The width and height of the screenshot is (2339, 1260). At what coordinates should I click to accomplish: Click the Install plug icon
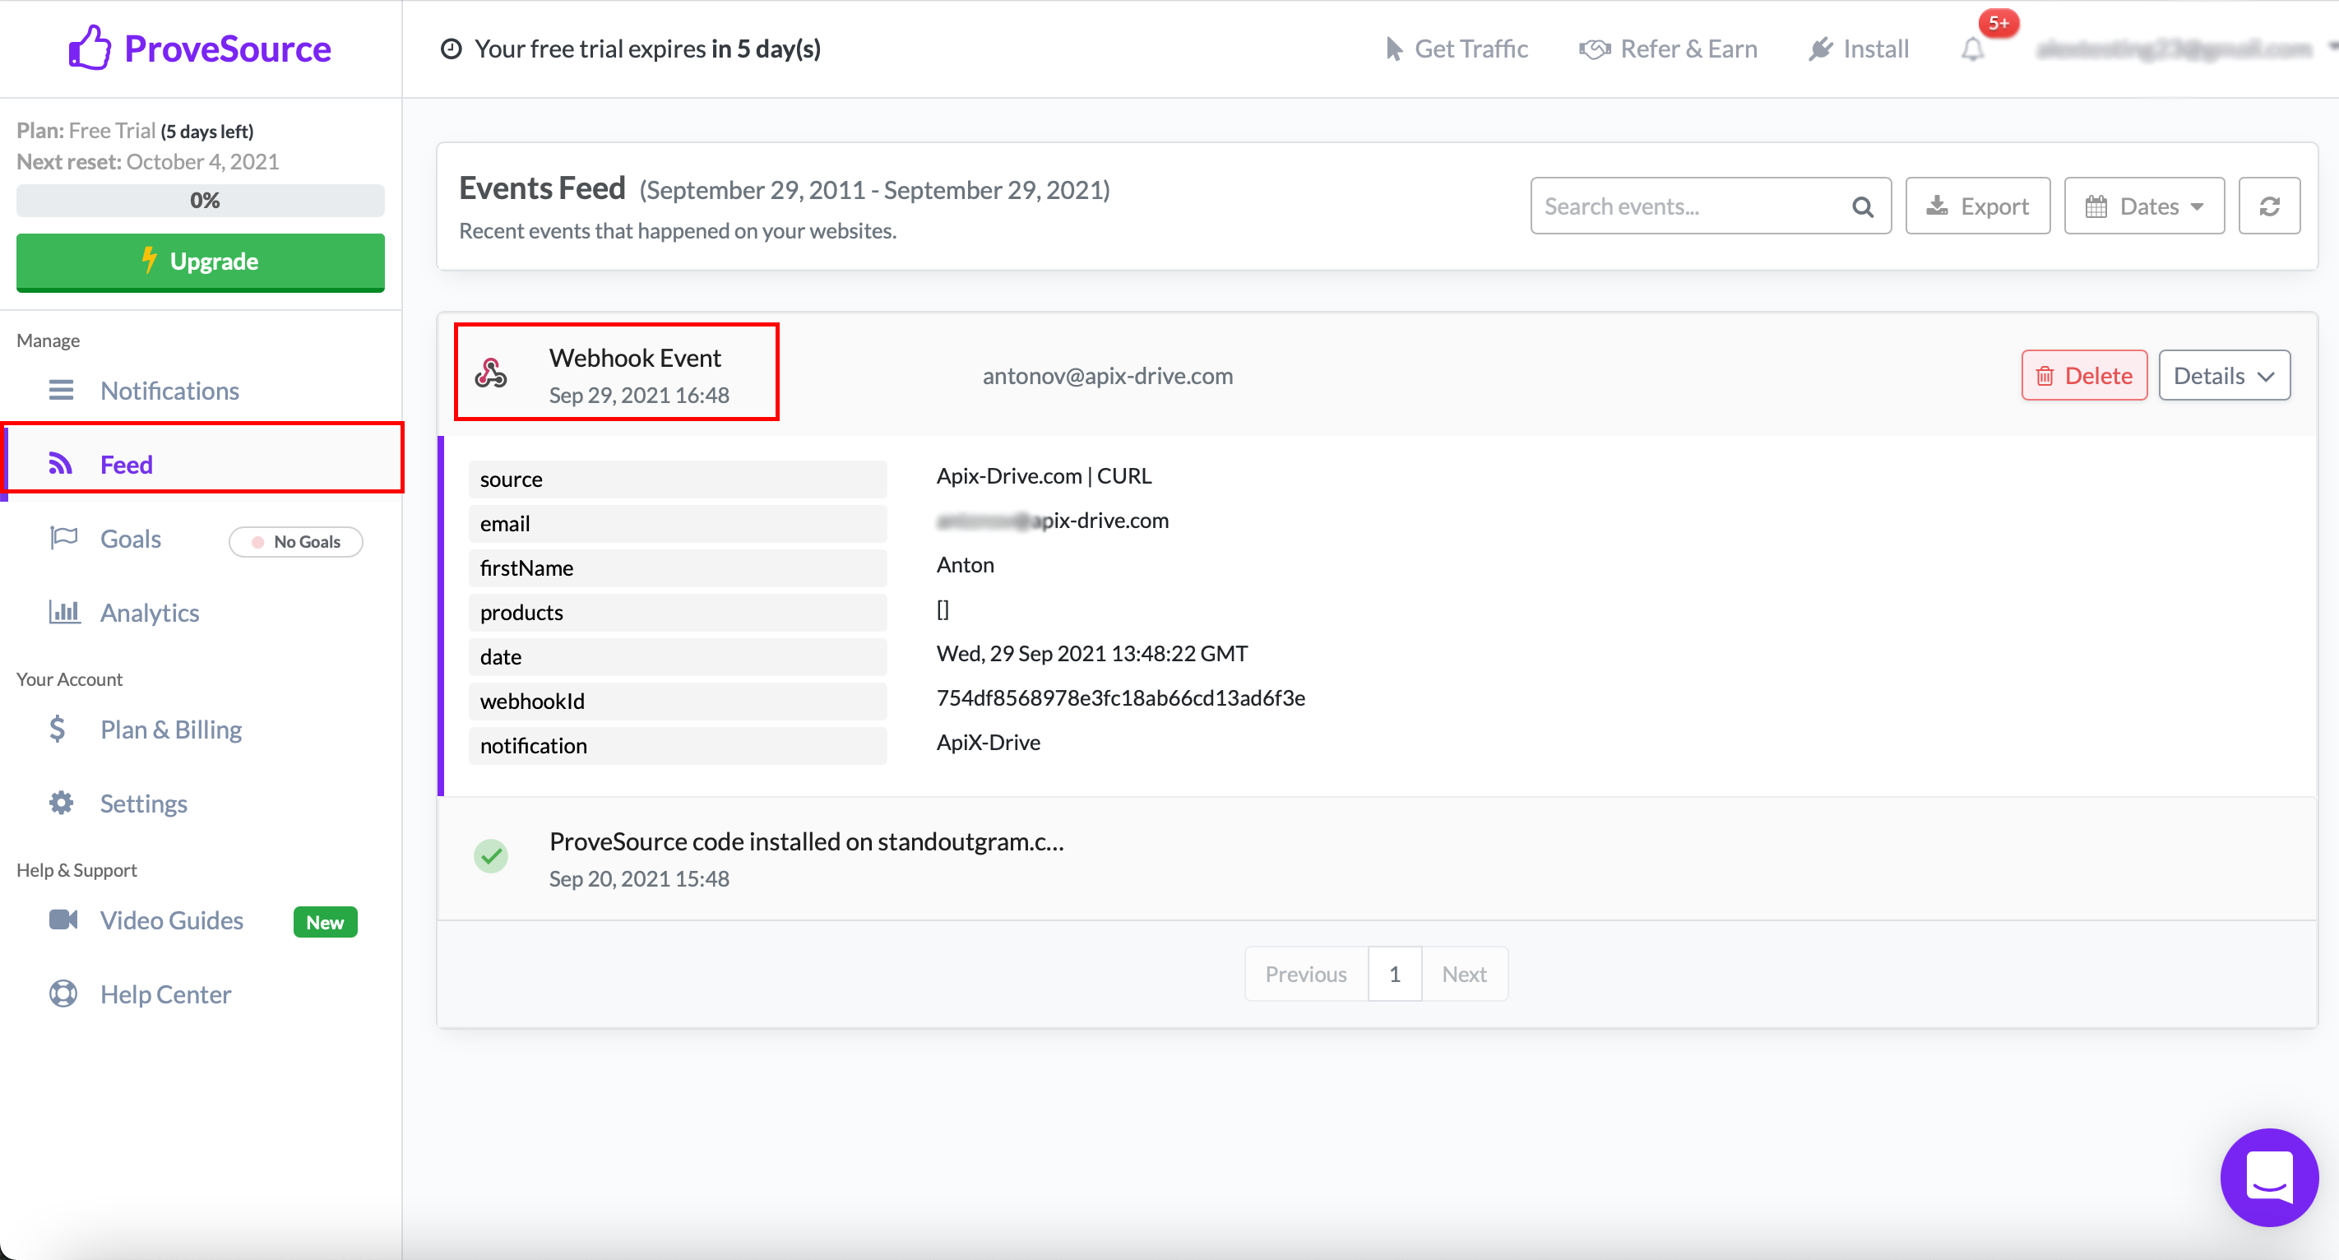pyautogui.click(x=1821, y=49)
